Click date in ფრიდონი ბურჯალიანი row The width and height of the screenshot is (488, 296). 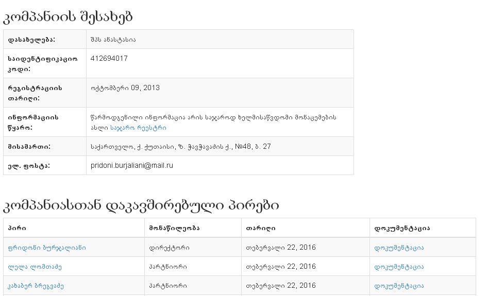[281, 248]
